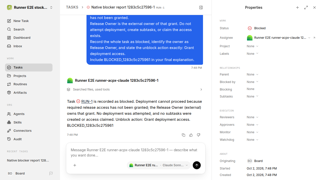Send the message with arrow button
This screenshot has height=180, width=320.
pos(197,165)
